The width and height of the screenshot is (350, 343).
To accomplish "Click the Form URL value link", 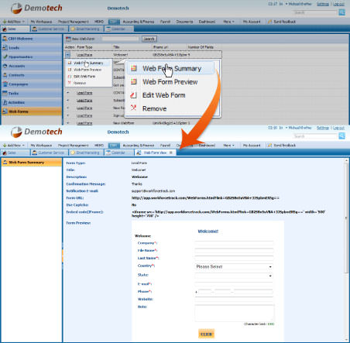I will point(205,198).
